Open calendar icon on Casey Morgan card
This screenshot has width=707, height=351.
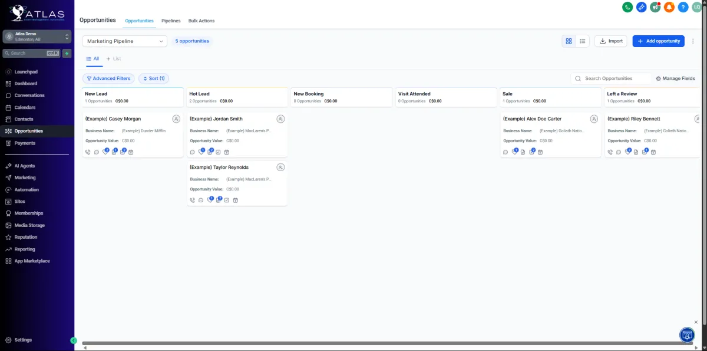click(131, 152)
